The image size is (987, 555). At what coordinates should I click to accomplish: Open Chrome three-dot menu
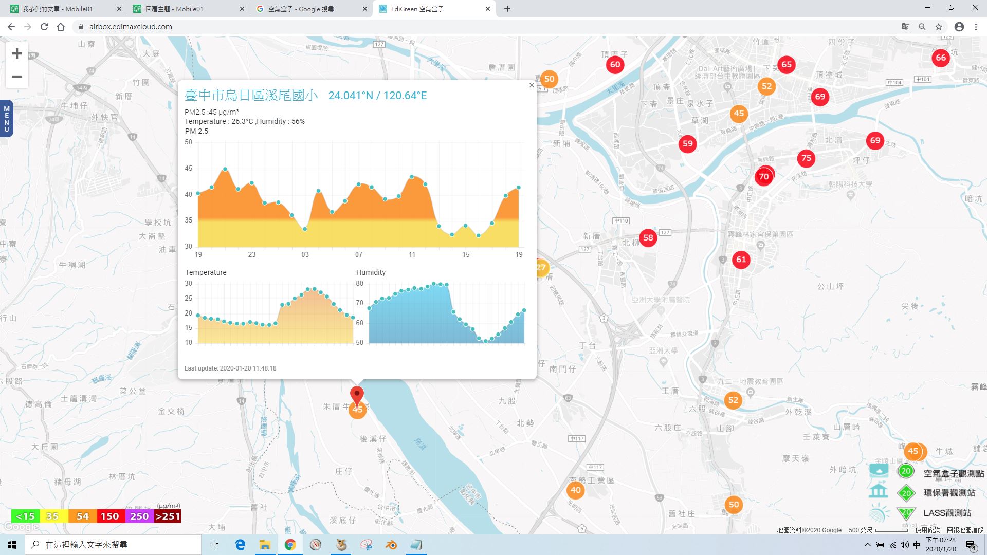[976, 27]
